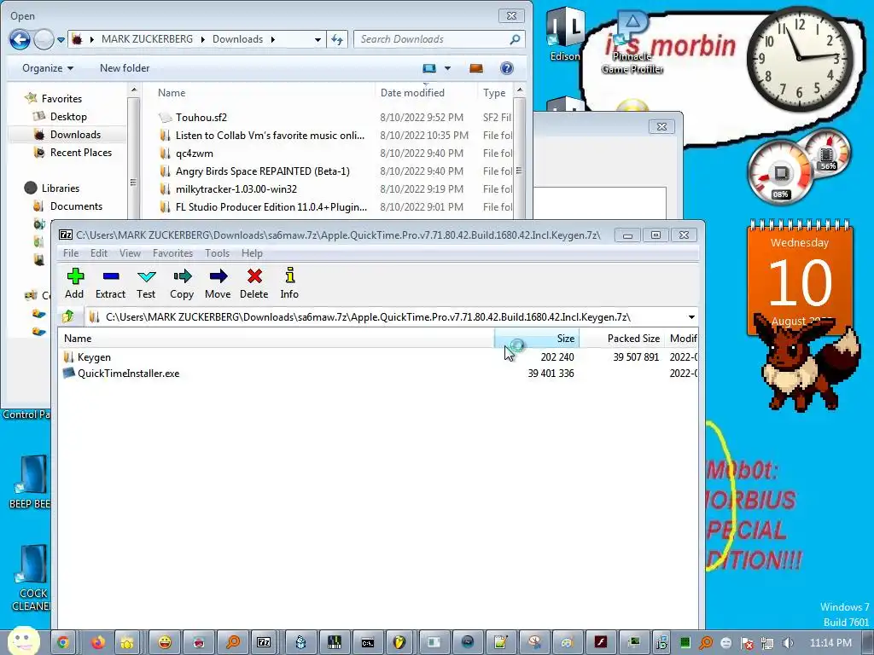The image size is (874, 655).
Task: Click the volume speaker tray icon
Action: pos(788,643)
